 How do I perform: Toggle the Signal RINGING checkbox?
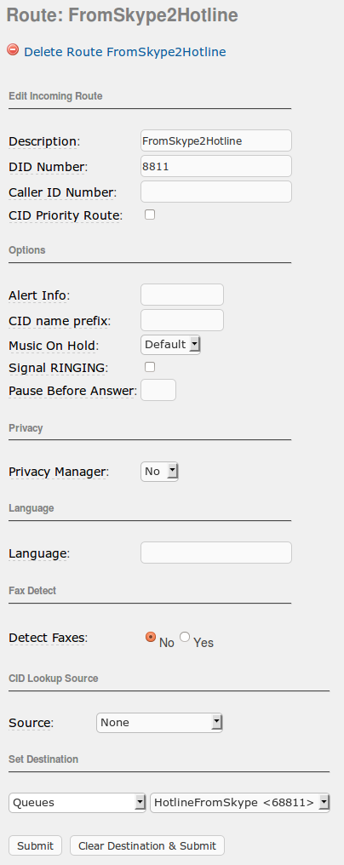click(x=150, y=367)
